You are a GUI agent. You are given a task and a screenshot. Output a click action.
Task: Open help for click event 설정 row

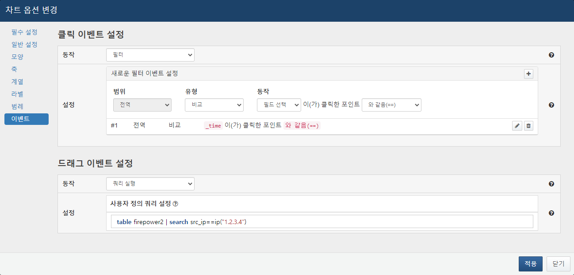[551, 105]
